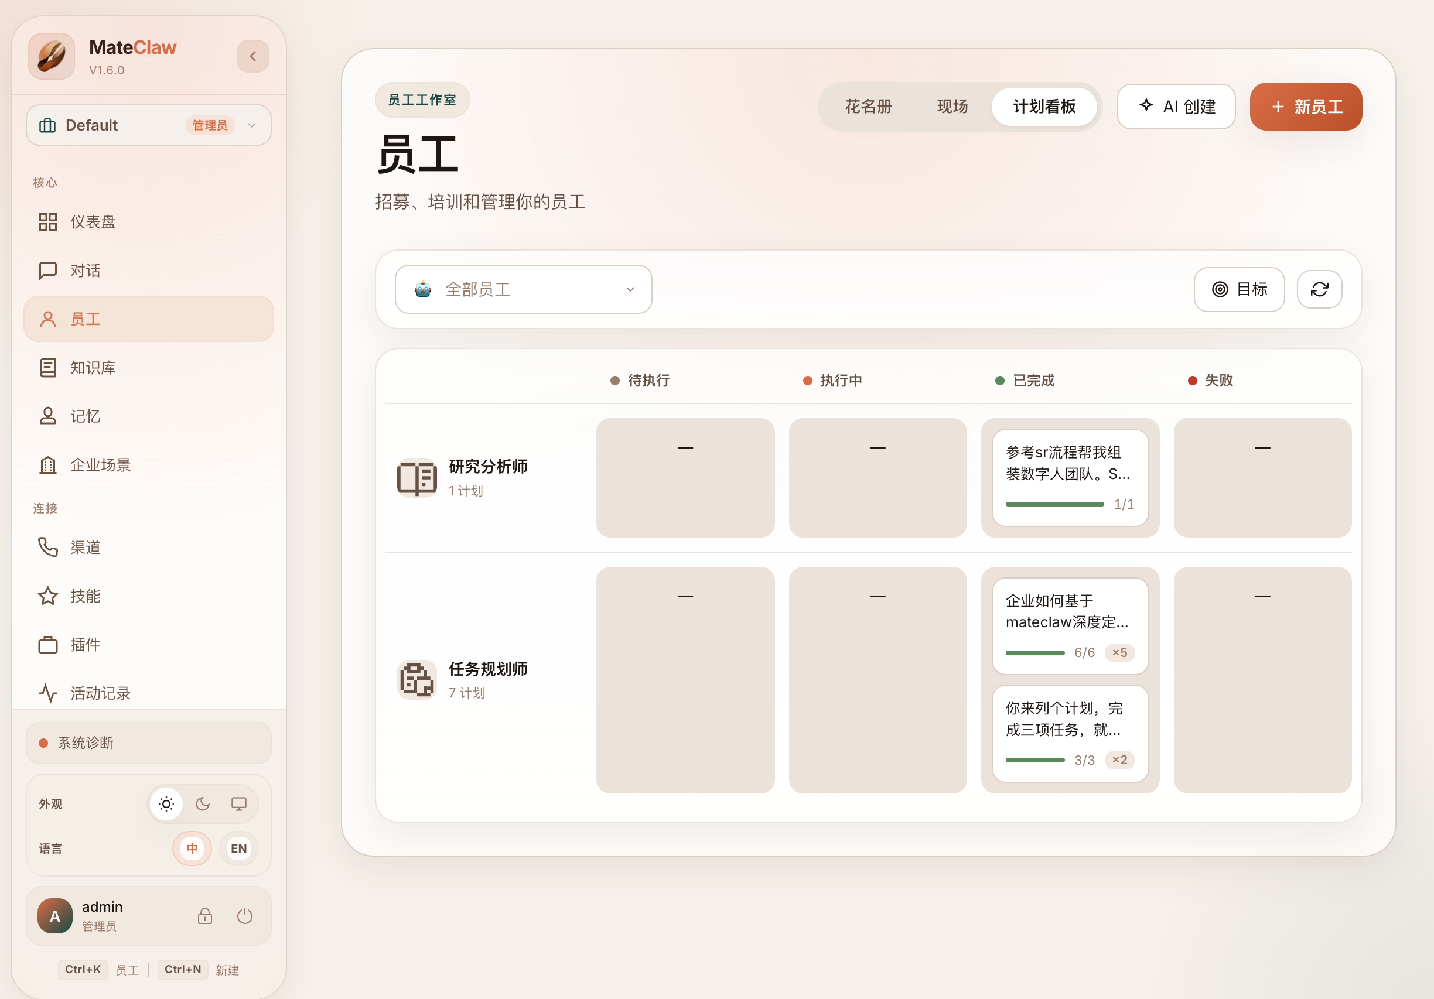The height and width of the screenshot is (999, 1434).
Task: Click the 员工工作室 badge
Action: [x=422, y=100]
